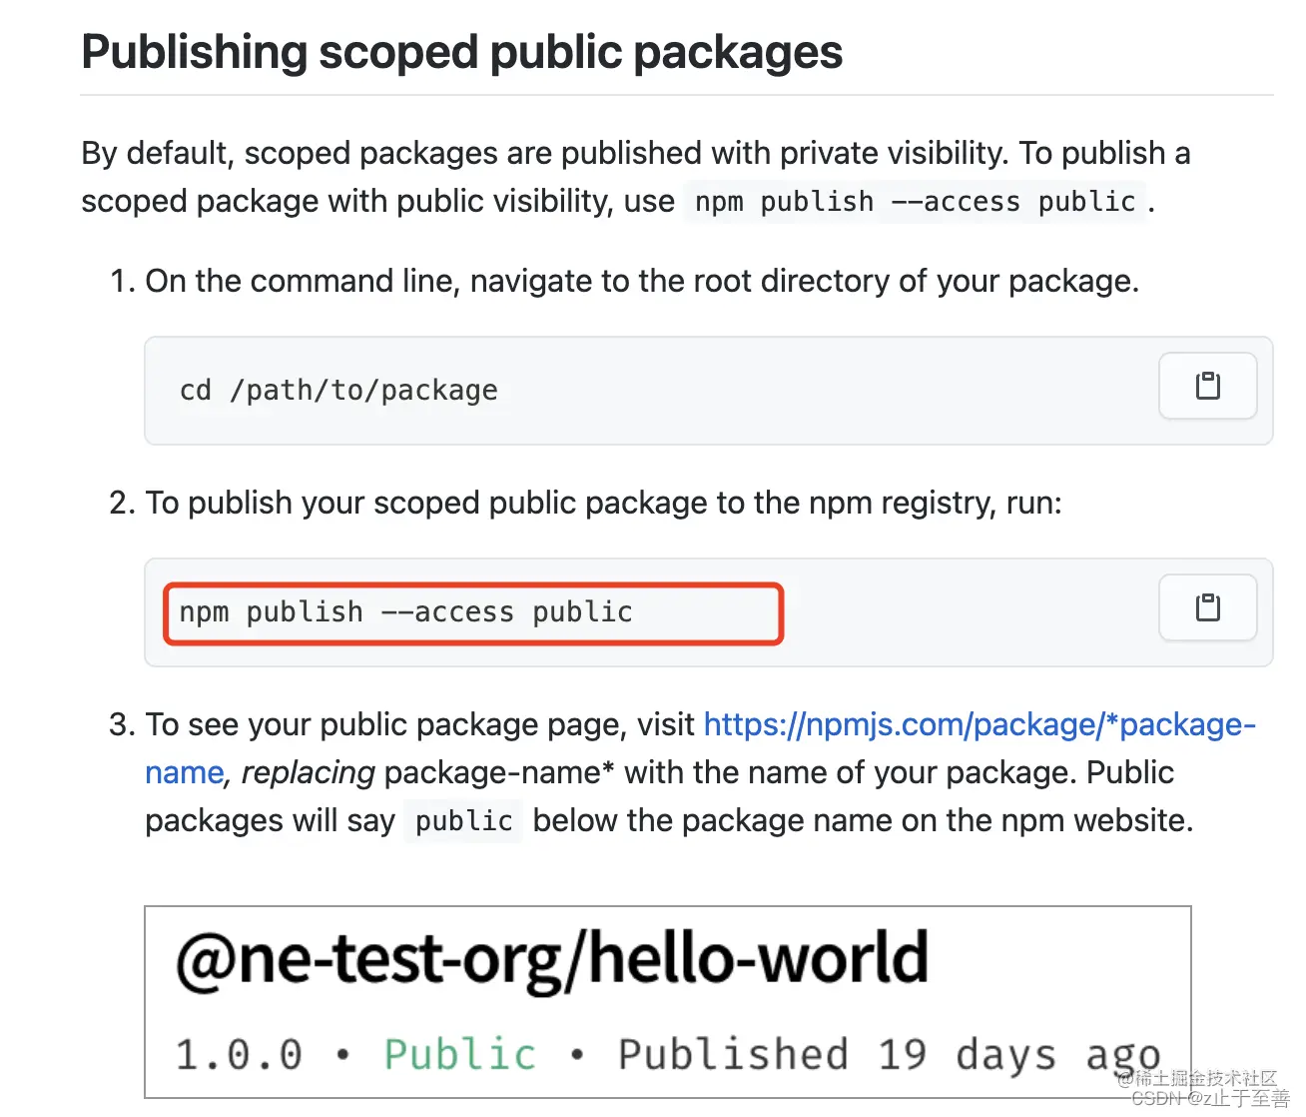Click the CSDN watermark text
Image resolution: width=1306 pixels, height=1117 pixels.
1210,1098
